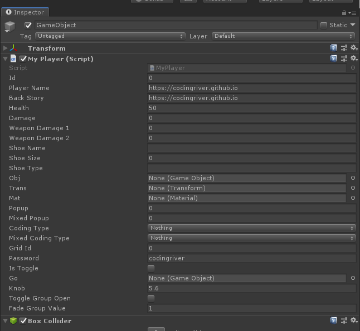Open Box Collider help reference

tap(333, 320)
